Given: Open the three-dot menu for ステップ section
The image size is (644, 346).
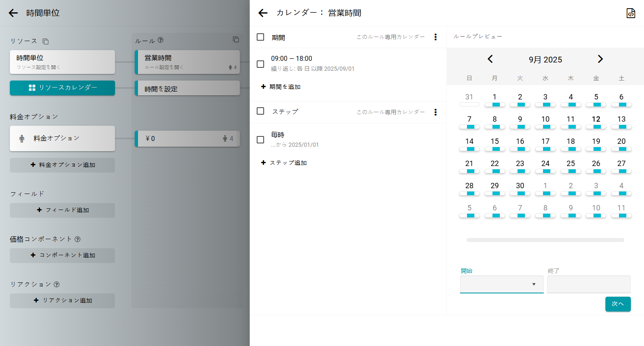Looking at the screenshot, I should [x=435, y=112].
